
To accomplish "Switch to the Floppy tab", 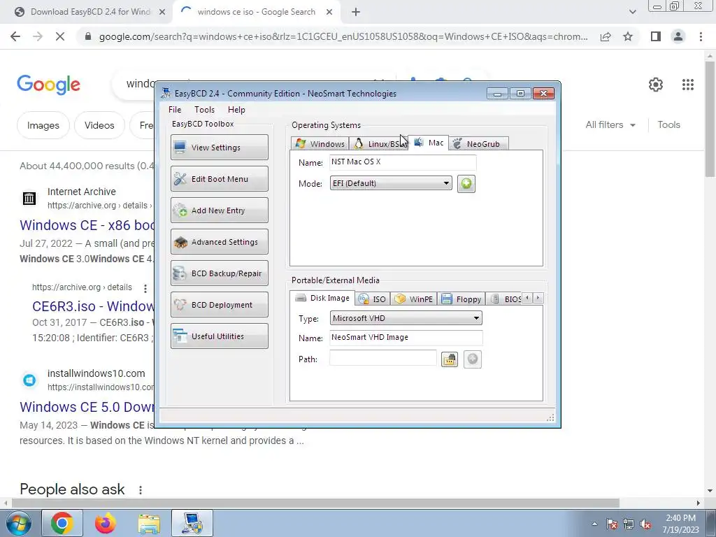I will (461, 299).
